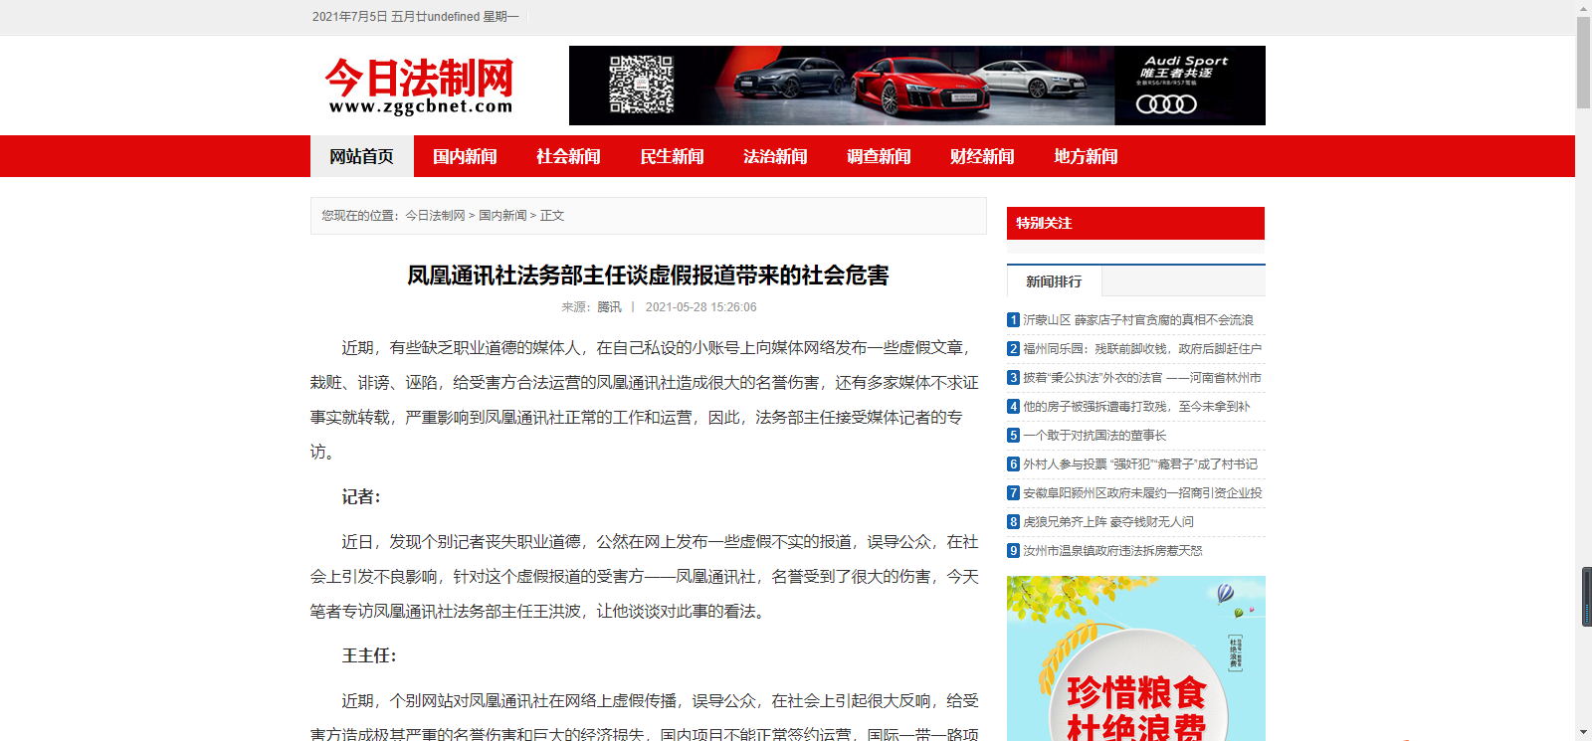Open ranked article 披着"秉公执法"外衣的法官

pyautogui.click(x=1142, y=377)
